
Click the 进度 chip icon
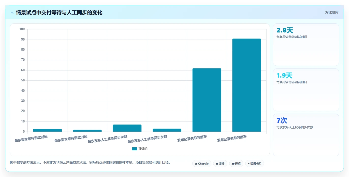(233, 164)
